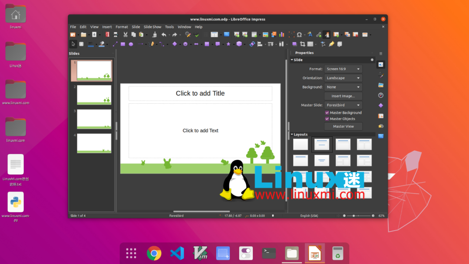The image size is (469, 264).
Task: Click the Insert Hyperlink chain icon
Action: (x=319, y=35)
